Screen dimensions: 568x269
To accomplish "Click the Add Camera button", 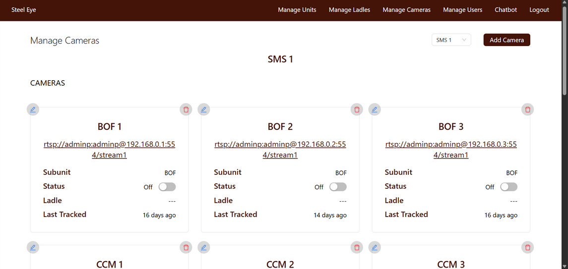I will [x=507, y=40].
